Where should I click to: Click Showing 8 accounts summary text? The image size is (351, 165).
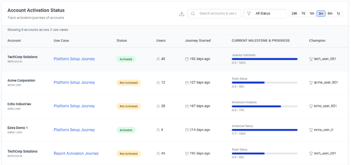[x=38, y=30]
